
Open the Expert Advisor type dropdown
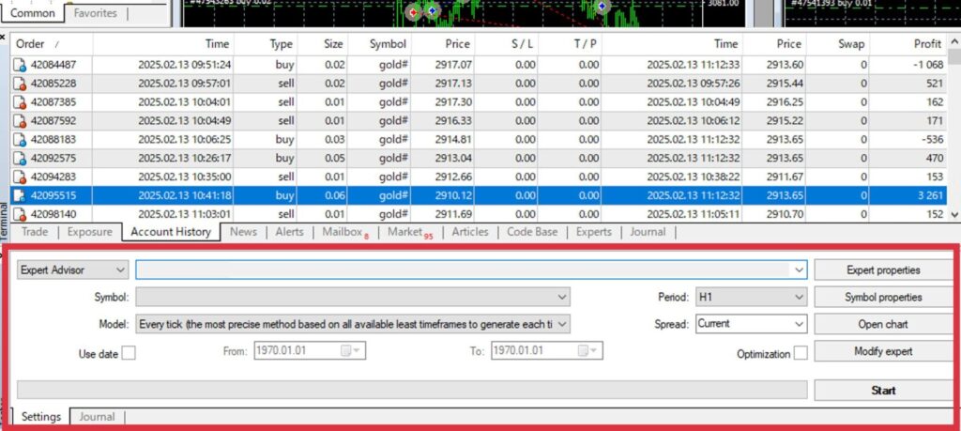[x=72, y=269]
